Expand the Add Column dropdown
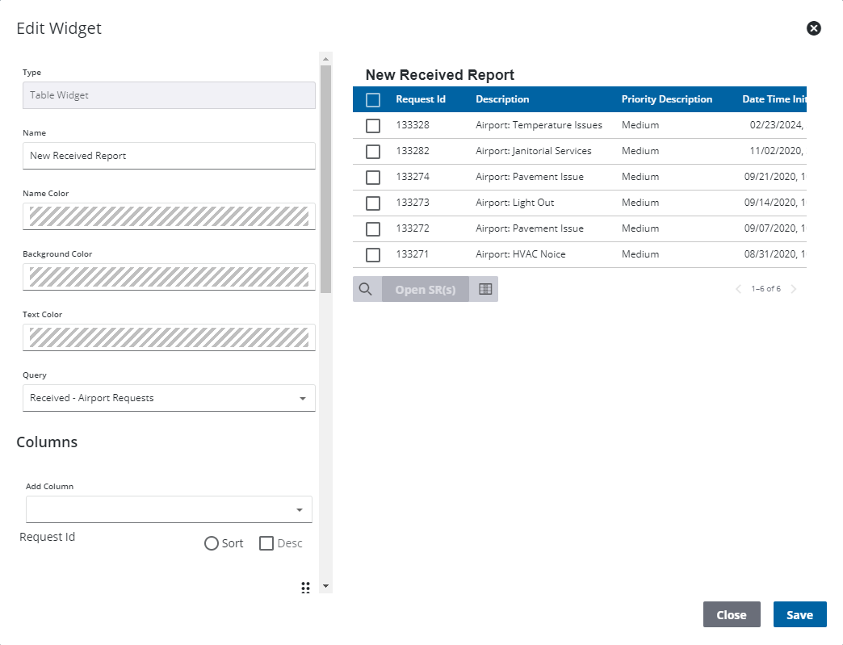843x645 pixels. coord(169,509)
